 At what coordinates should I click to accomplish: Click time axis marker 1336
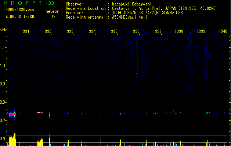[135, 31]
